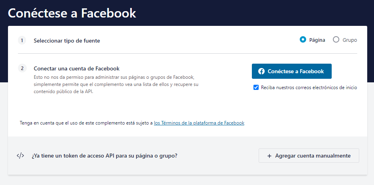The height and width of the screenshot is (185, 374).
Task: Open los Términos de la plataforma de Facebook link
Action: point(199,123)
